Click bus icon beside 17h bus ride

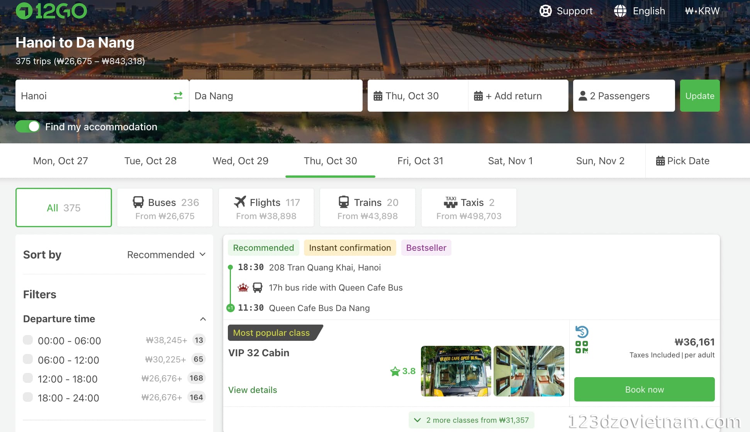(257, 287)
